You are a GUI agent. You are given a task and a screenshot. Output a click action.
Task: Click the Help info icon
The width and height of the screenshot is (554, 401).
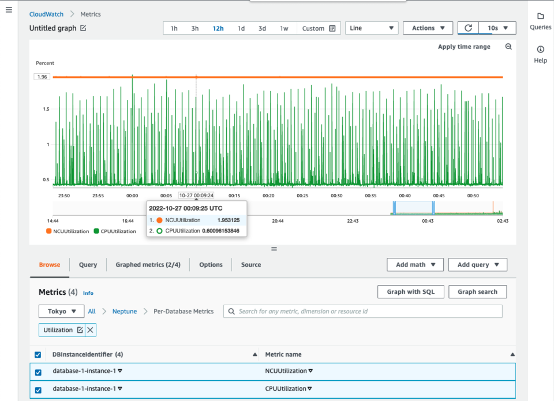coord(540,50)
